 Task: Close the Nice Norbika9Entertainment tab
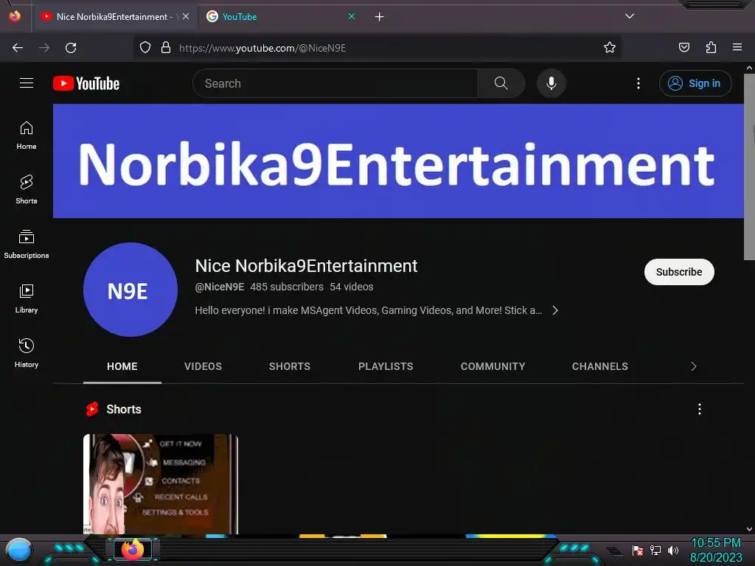click(x=186, y=16)
